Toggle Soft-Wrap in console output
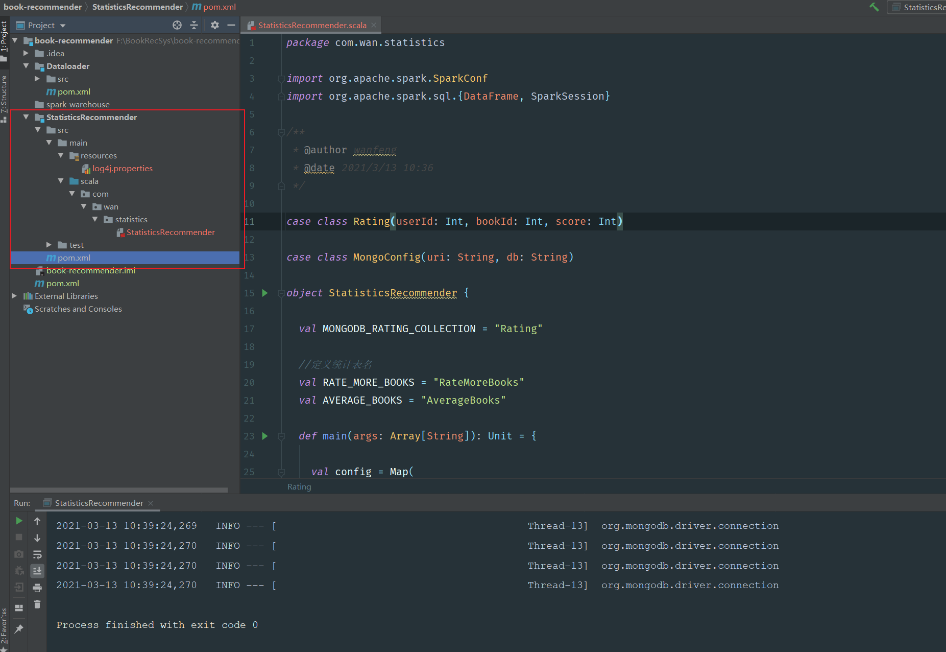This screenshot has height=652, width=946. tap(37, 554)
